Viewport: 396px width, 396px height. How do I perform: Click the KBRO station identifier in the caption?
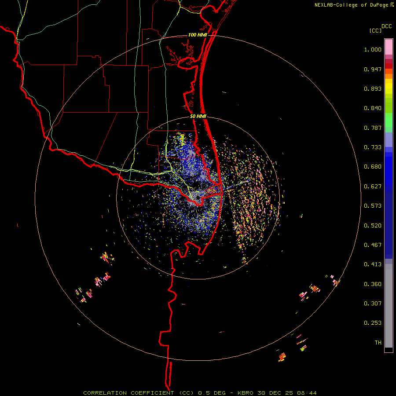coord(245,393)
